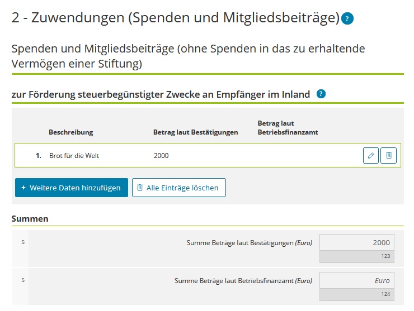
Task: Click Summe Beträge laut Bestätigungen field
Action: (x=357, y=242)
